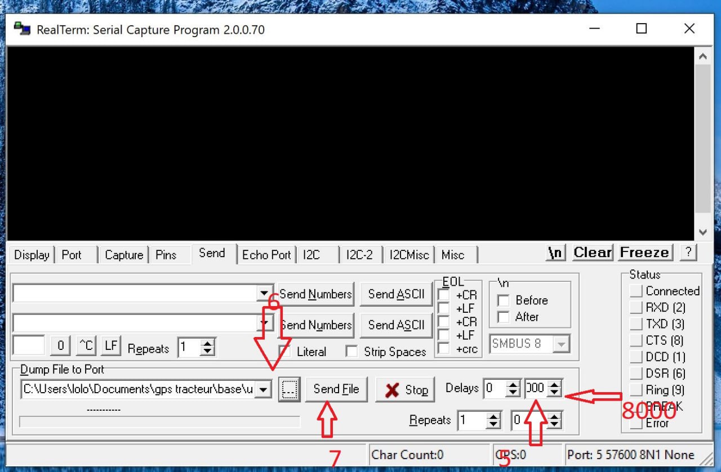721x472 pixels.
Task: Click the Send File button
Action: pyautogui.click(x=336, y=389)
